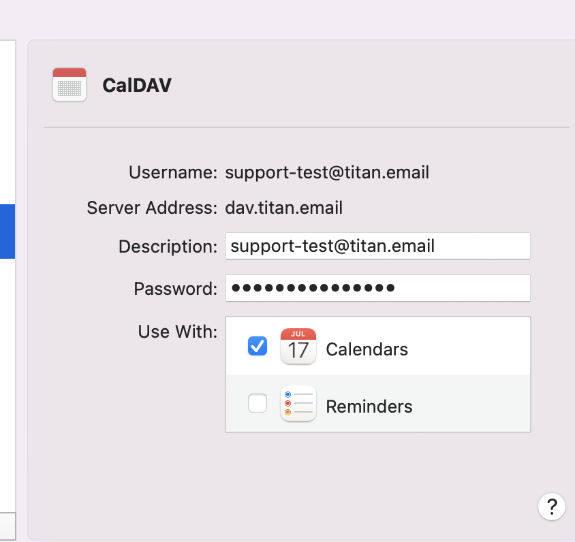The height and width of the screenshot is (542, 575).
Task: Click the Description label
Action: pyautogui.click(x=168, y=246)
